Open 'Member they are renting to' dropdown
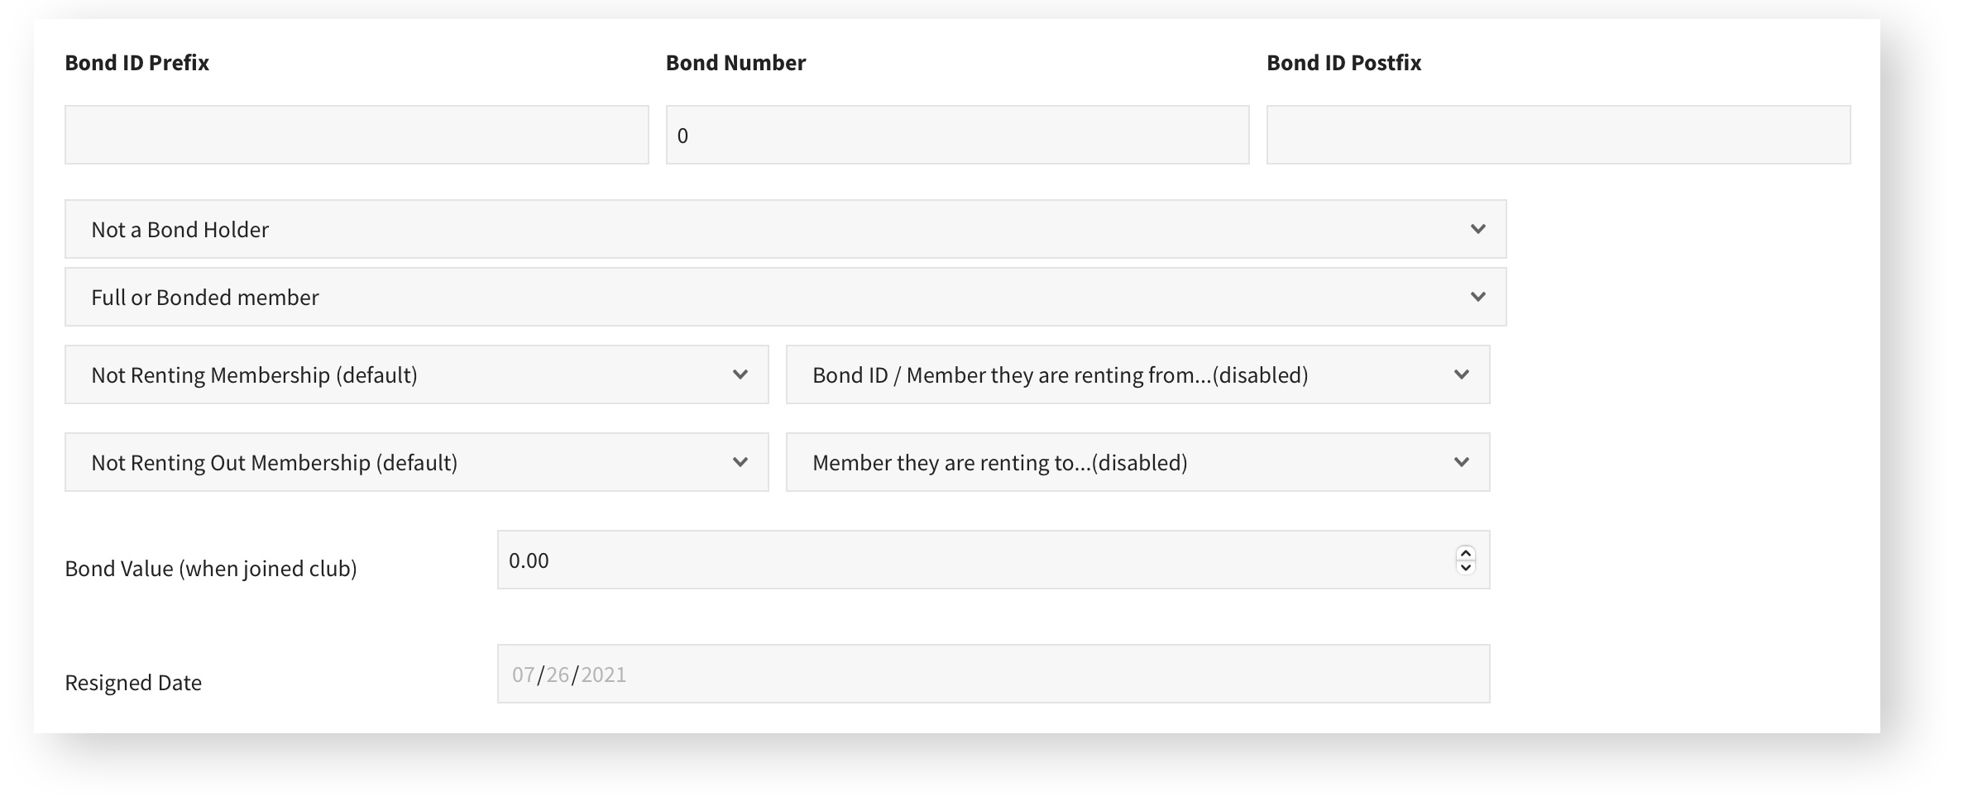This screenshot has height=801, width=1968. pyautogui.click(x=1137, y=462)
